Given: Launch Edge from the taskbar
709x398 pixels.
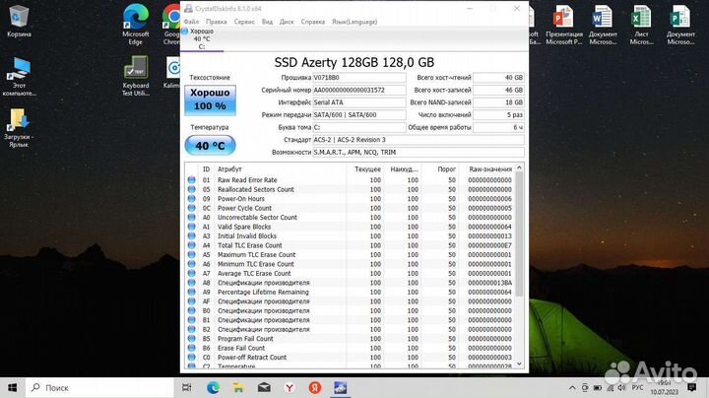Looking at the screenshot, I should pos(213,387).
